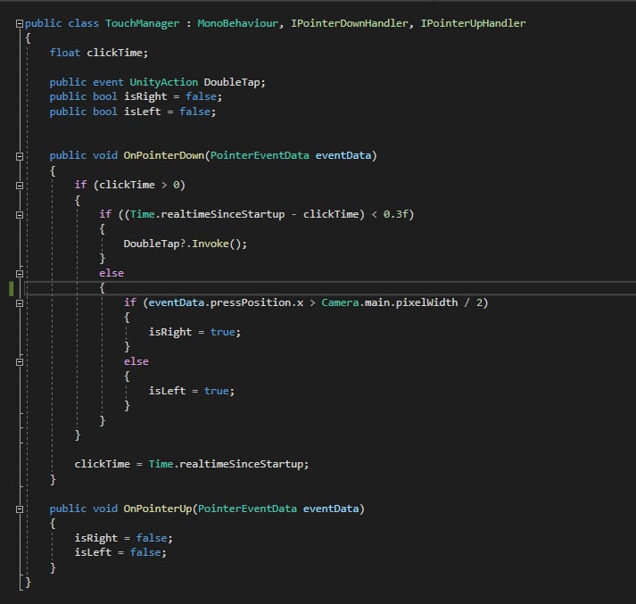Click 'Time.realtimeSinceStartup' in the if condition
Viewport: 636px width, 604px height.
pyautogui.click(x=207, y=214)
